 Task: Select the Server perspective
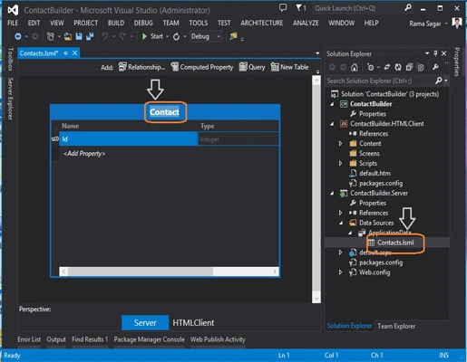pos(145,323)
